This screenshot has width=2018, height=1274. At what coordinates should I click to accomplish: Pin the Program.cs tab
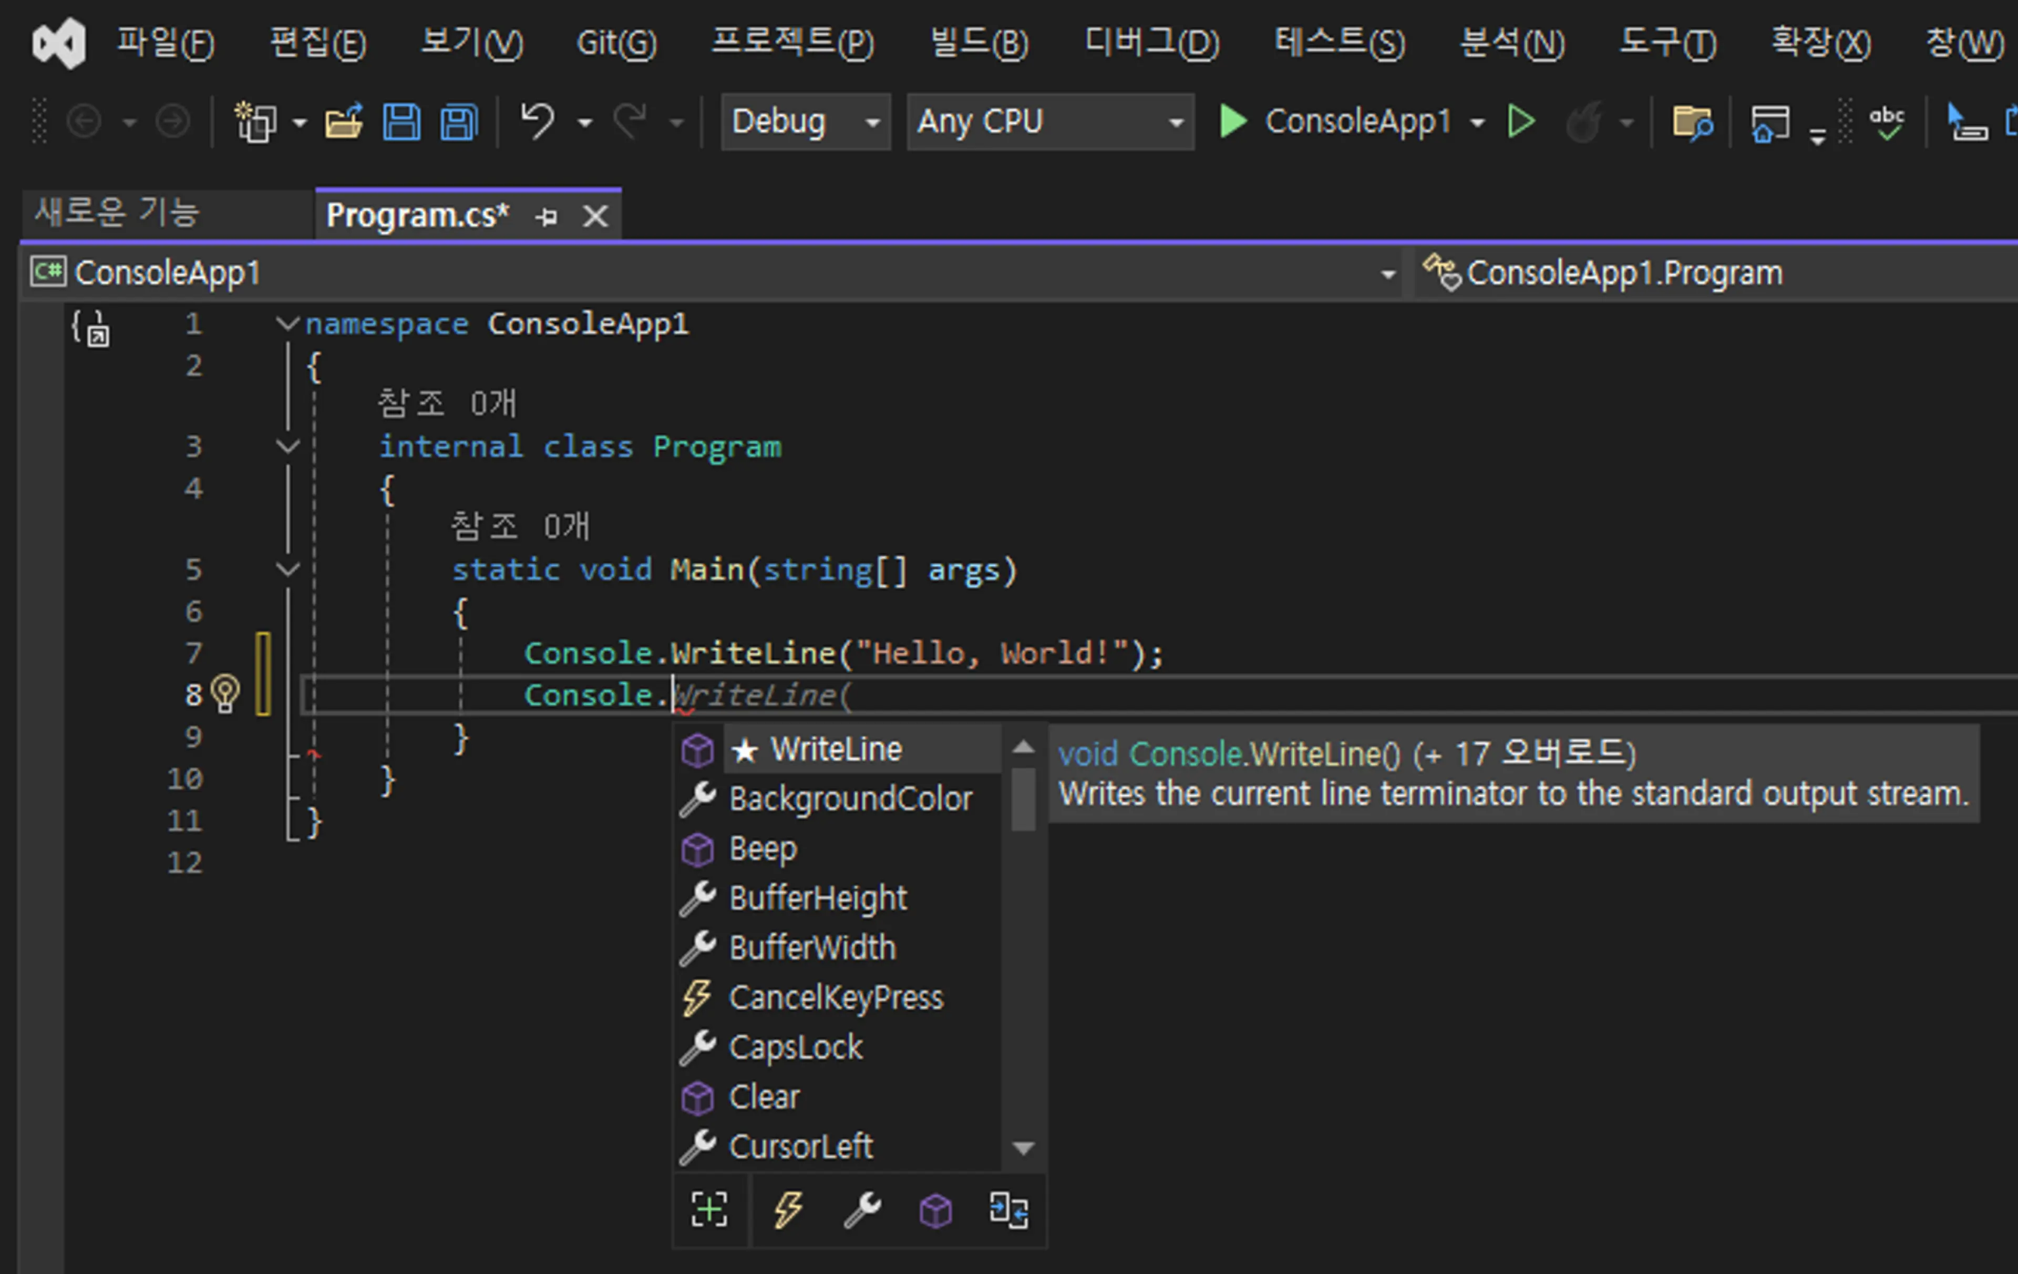click(x=547, y=217)
